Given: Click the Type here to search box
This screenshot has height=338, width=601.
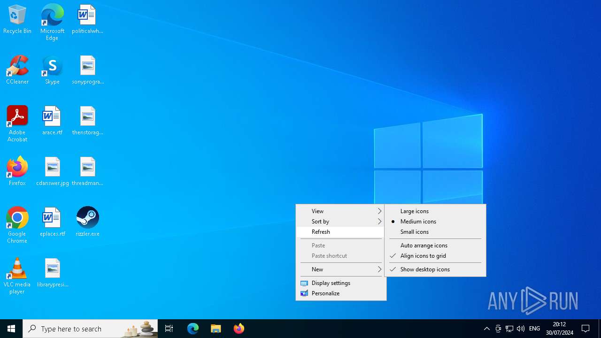Looking at the screenshot, I should point(90,329).
